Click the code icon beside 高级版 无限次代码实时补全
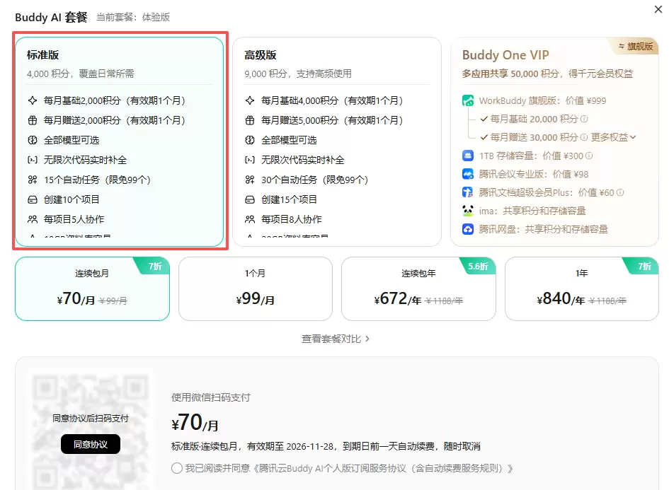This screenshot has height=490, width=669. click(250, 160)
